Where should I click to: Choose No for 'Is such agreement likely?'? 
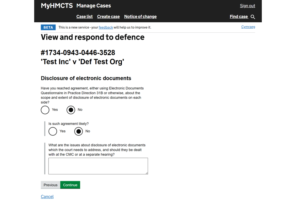pyautogui.click(x=78, y=131)
